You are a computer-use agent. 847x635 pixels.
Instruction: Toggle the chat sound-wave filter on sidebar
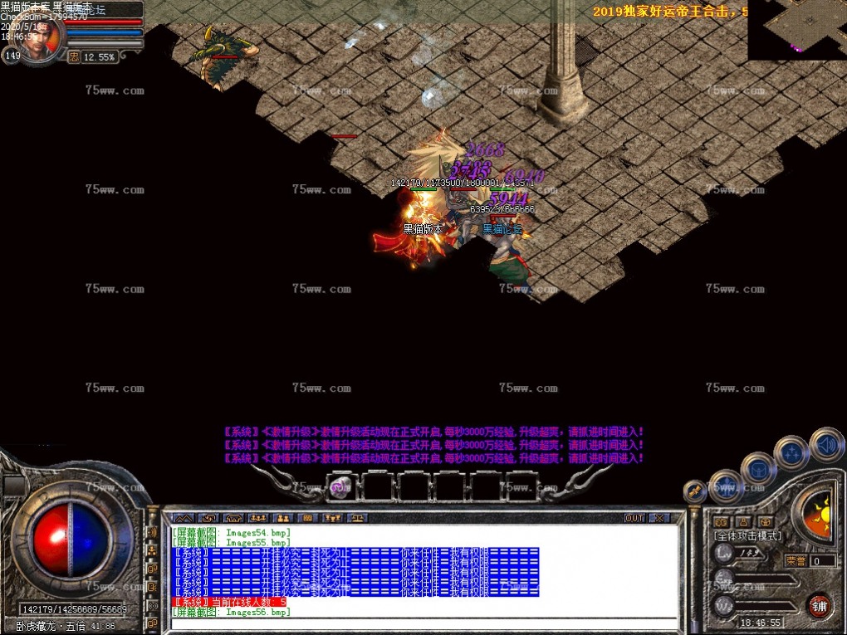click(152, 532)
